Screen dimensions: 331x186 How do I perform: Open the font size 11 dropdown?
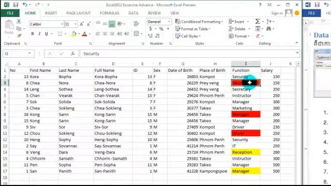point(76,24)
